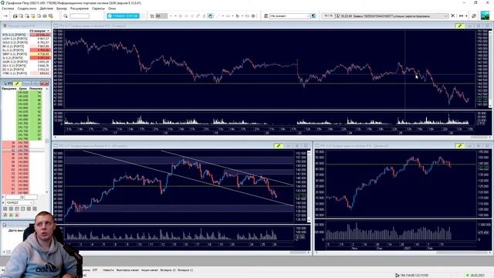
Task: Select the SBRF-3.21 [FORTS] row
Action: 25,54
